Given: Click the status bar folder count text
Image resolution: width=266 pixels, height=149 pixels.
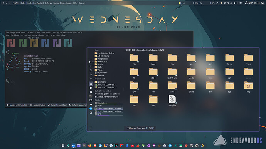Looking at the screenshot, I should [x=141, y=128].
